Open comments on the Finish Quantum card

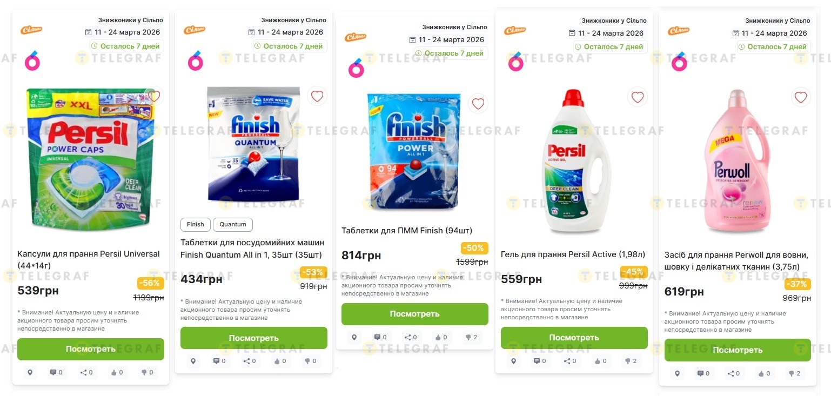tap(219, 361)
